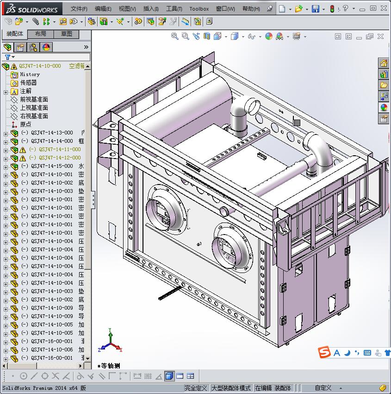Click the New document icon

[282, 9]
